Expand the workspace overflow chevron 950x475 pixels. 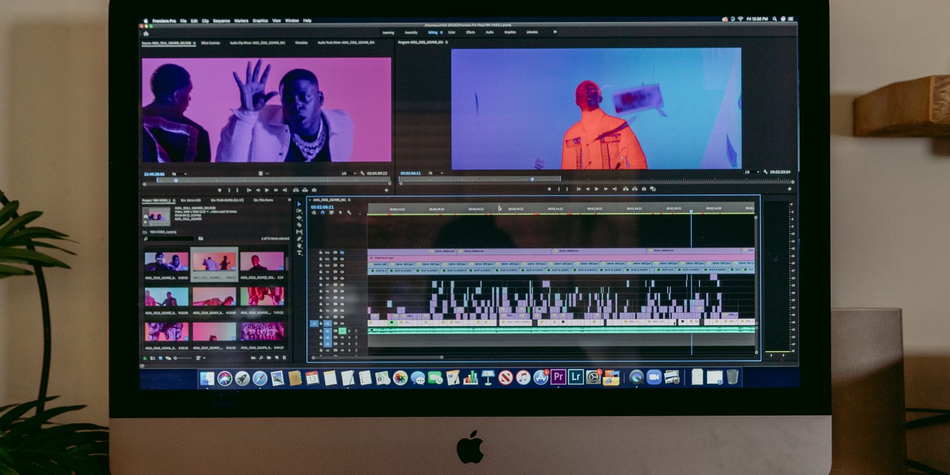tap(555, 32)
